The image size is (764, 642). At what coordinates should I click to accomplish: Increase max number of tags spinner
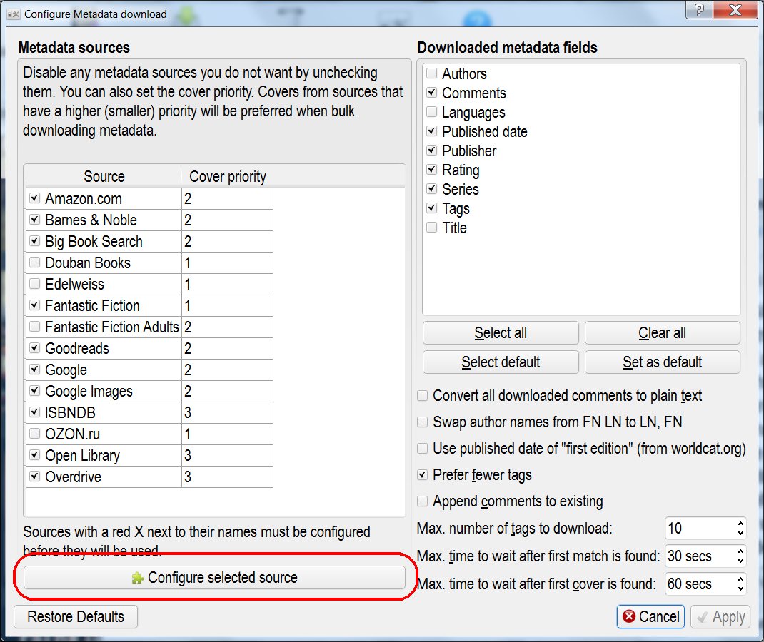[740, 524]
